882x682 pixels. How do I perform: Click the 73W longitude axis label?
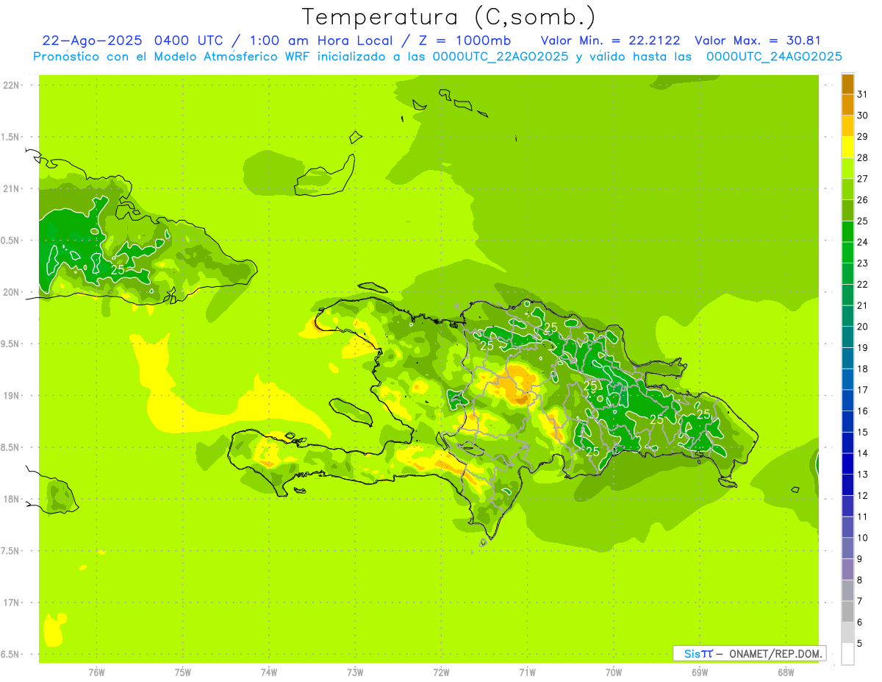pos(355,672)
